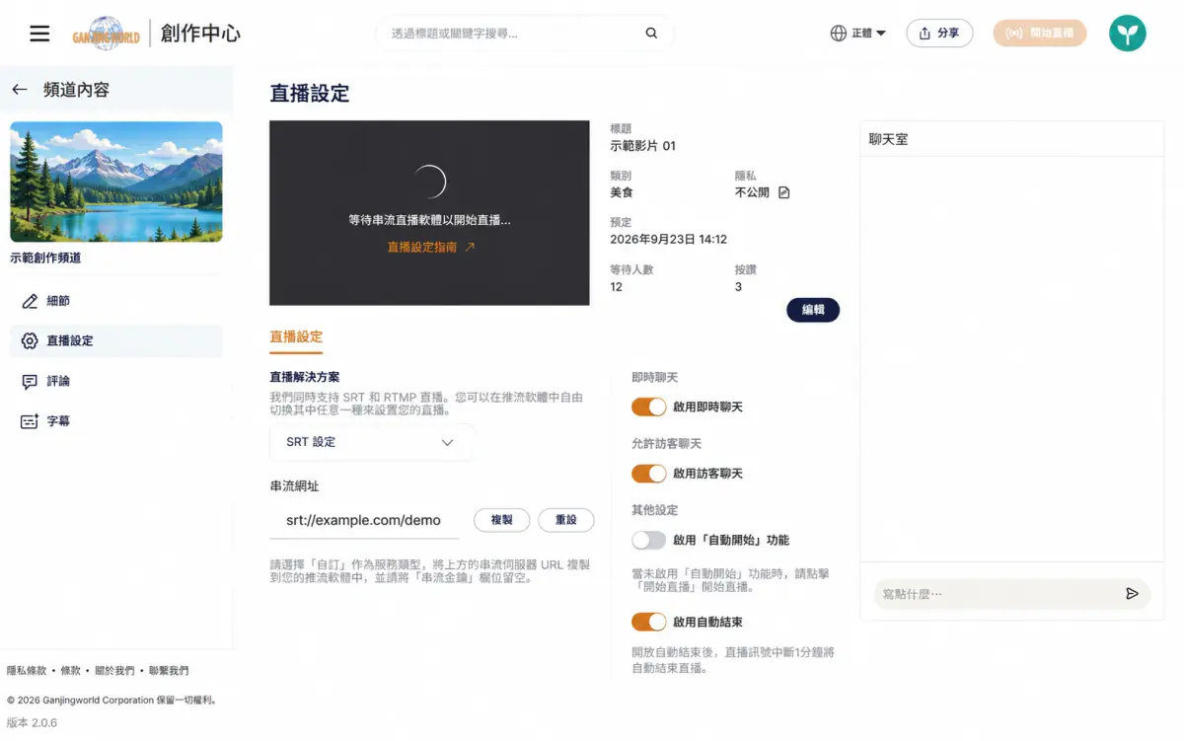Open the 條款 footer link

coord(71,671)
